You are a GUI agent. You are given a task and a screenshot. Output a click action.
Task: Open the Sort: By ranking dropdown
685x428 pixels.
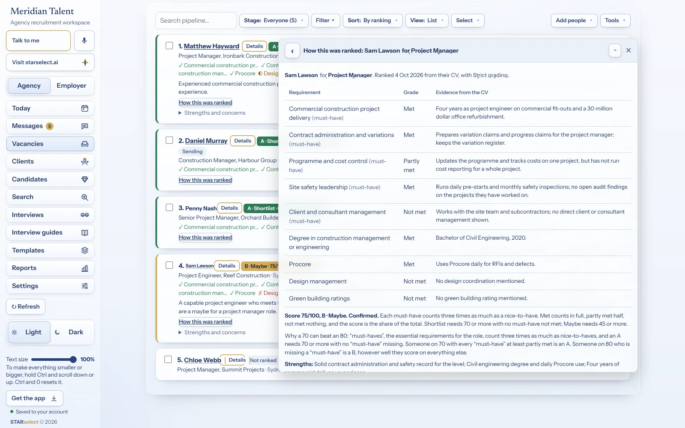(x=372, y=21)
